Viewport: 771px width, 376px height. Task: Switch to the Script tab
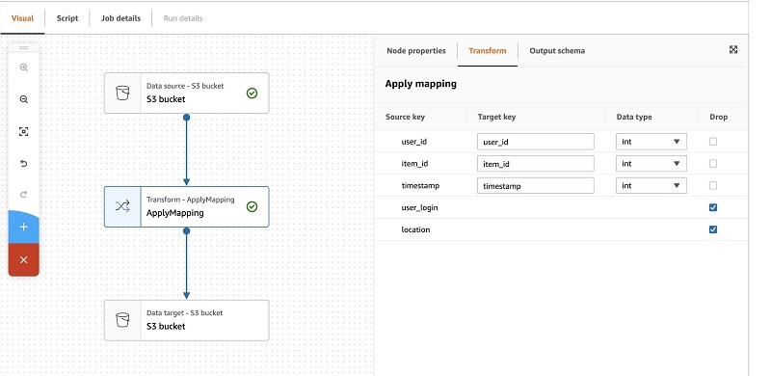click(x=67, y=18)
